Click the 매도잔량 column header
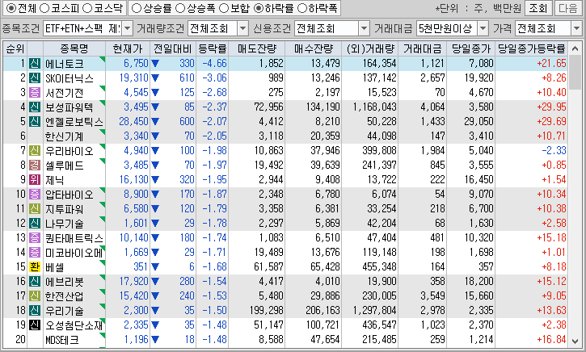This screenshot has width=586, height=352. [257, 48]
